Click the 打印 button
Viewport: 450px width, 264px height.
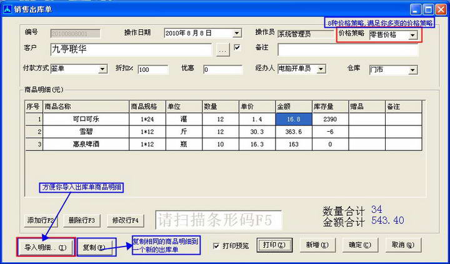(x=274, y=245)
